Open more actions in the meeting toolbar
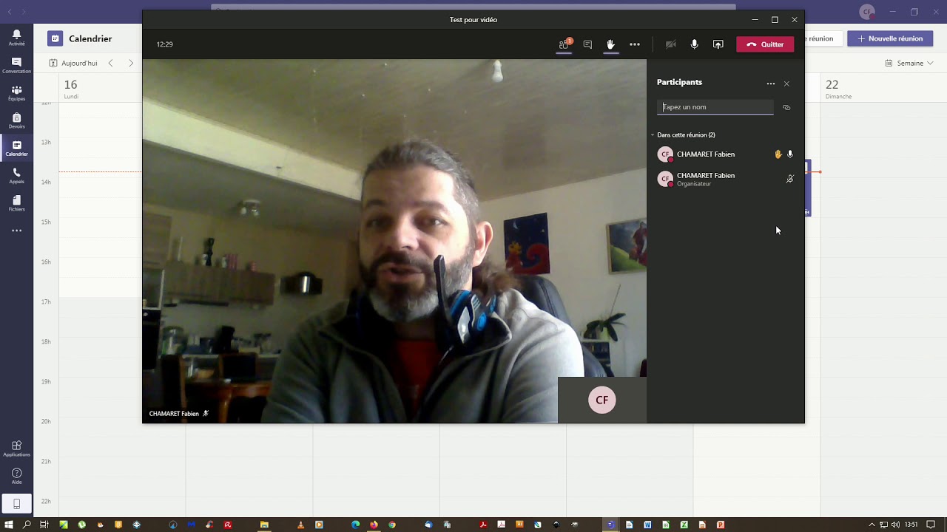The image size is (947, 532). click(635, 44)
